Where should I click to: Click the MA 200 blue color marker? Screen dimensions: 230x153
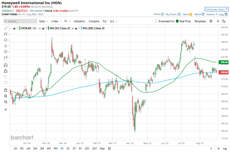click(x=81, y=28)
